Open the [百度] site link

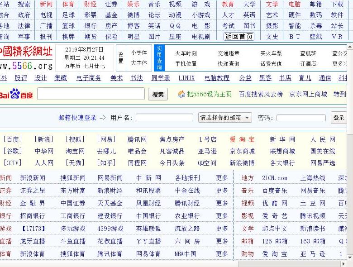tap(13, 139)
